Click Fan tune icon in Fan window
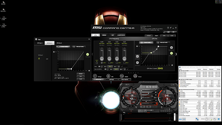 [88, 54]
